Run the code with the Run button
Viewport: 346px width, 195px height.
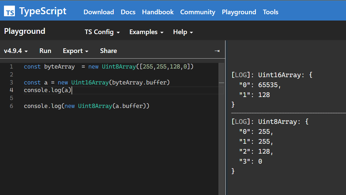(45, 51)
